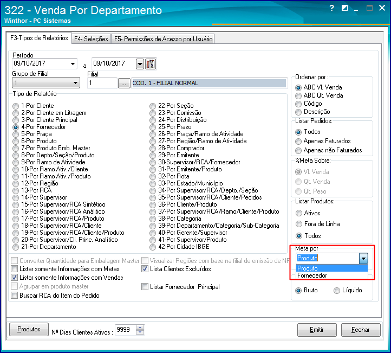The width and height of the screenshot is (391, 353).
Task: Click the title bar restore-layout icon
Action: 344,8
